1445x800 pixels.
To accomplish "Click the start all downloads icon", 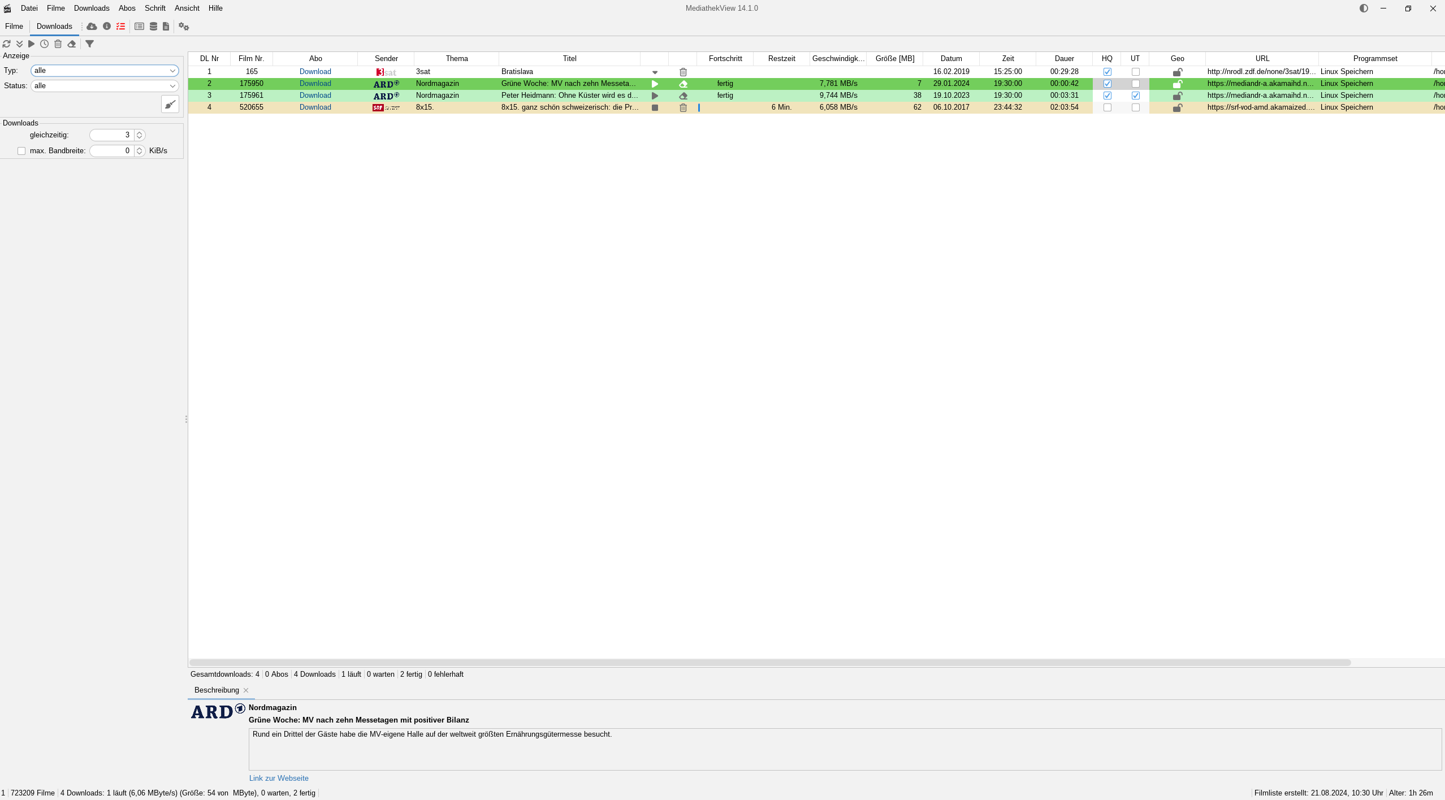I will tap(32, 44).
